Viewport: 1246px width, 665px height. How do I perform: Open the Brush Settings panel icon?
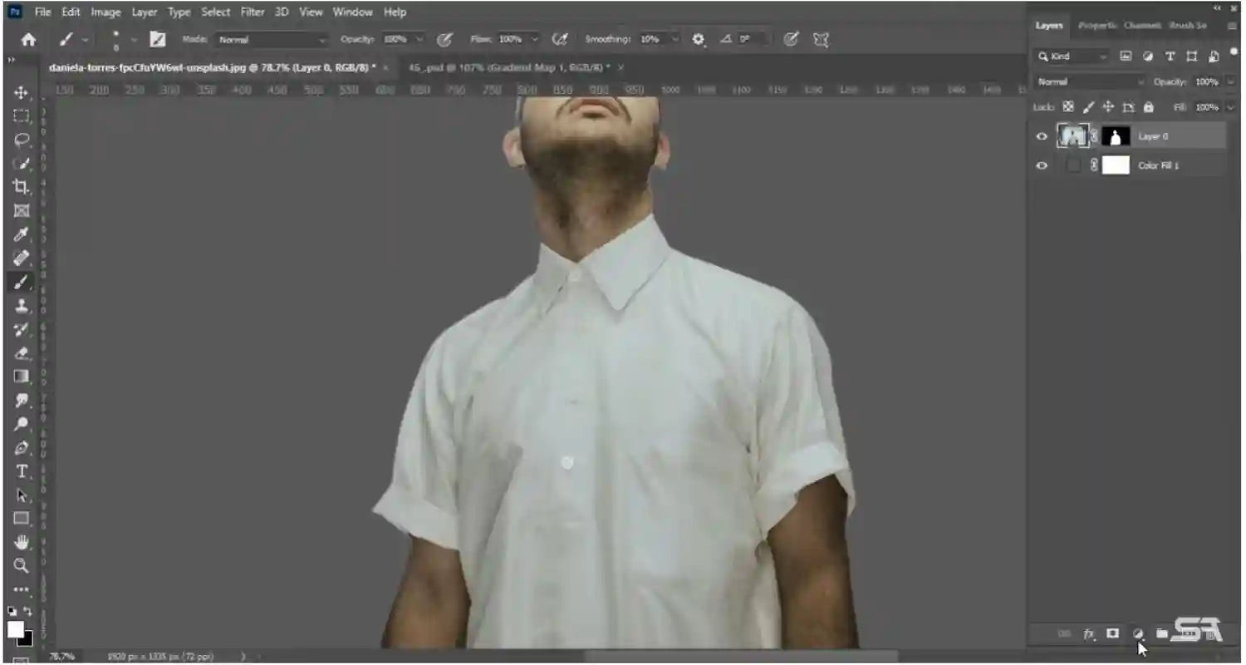coord(157,39)
